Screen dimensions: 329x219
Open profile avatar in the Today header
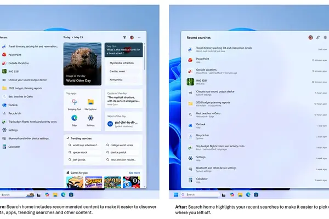tap(132, 38)
